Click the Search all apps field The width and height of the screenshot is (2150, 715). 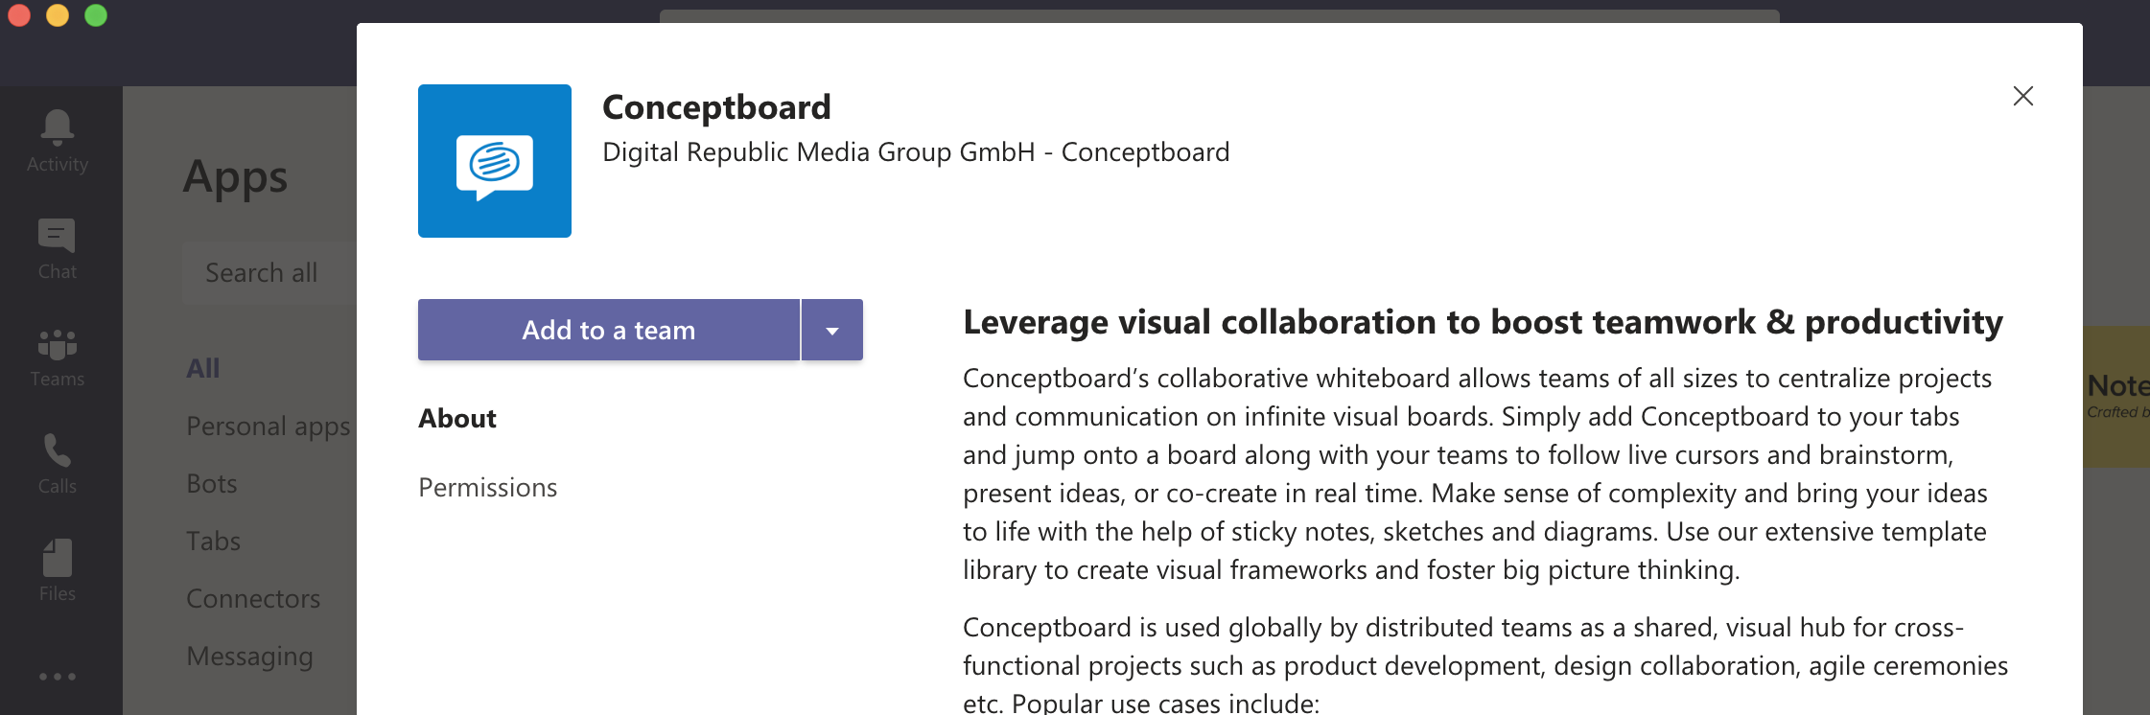270,273
